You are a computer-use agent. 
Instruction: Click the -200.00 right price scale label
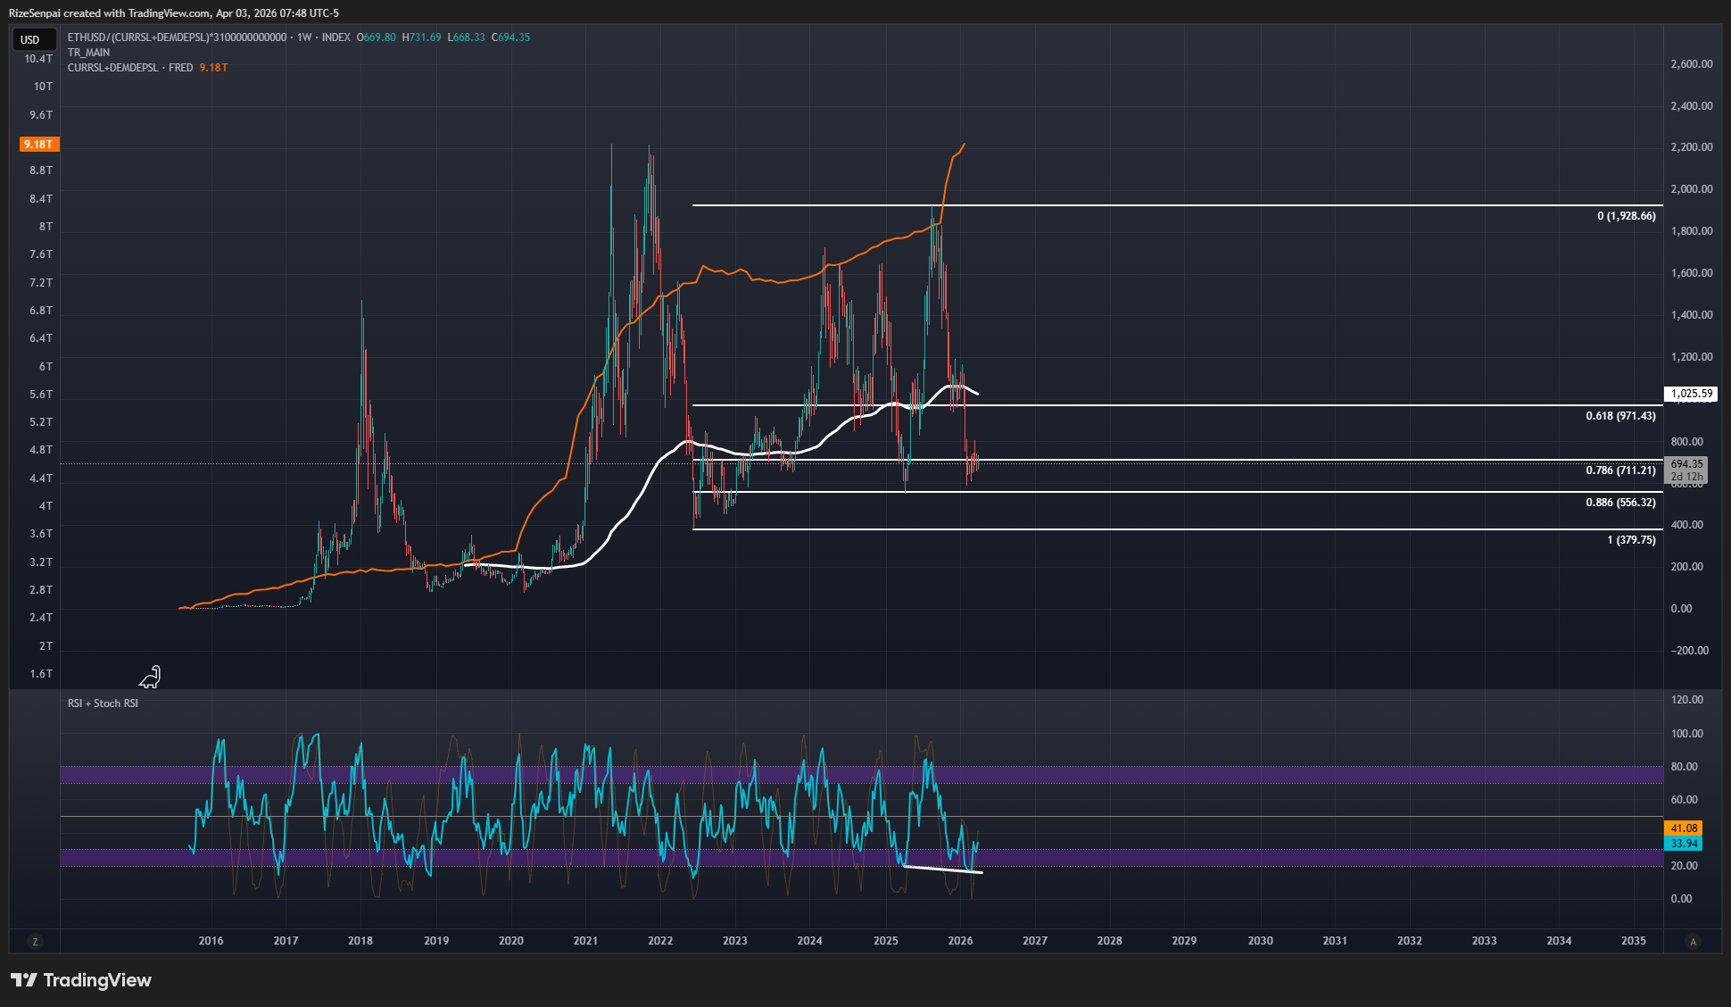pyautogui.click(x=1689, y=651)
